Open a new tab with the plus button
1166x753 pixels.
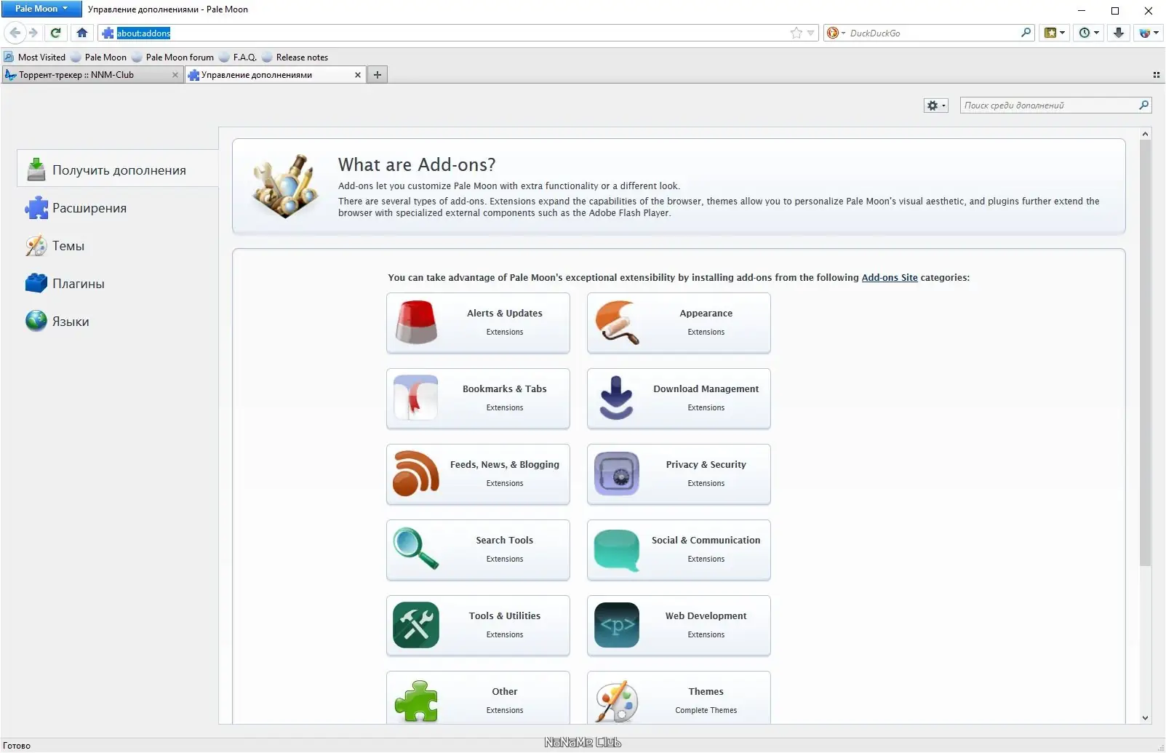coord(378,75)
